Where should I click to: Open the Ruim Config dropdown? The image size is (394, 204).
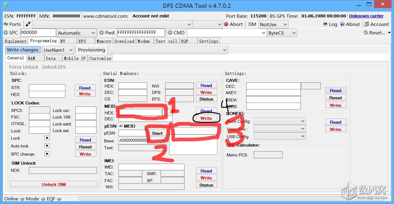[280, 121]
